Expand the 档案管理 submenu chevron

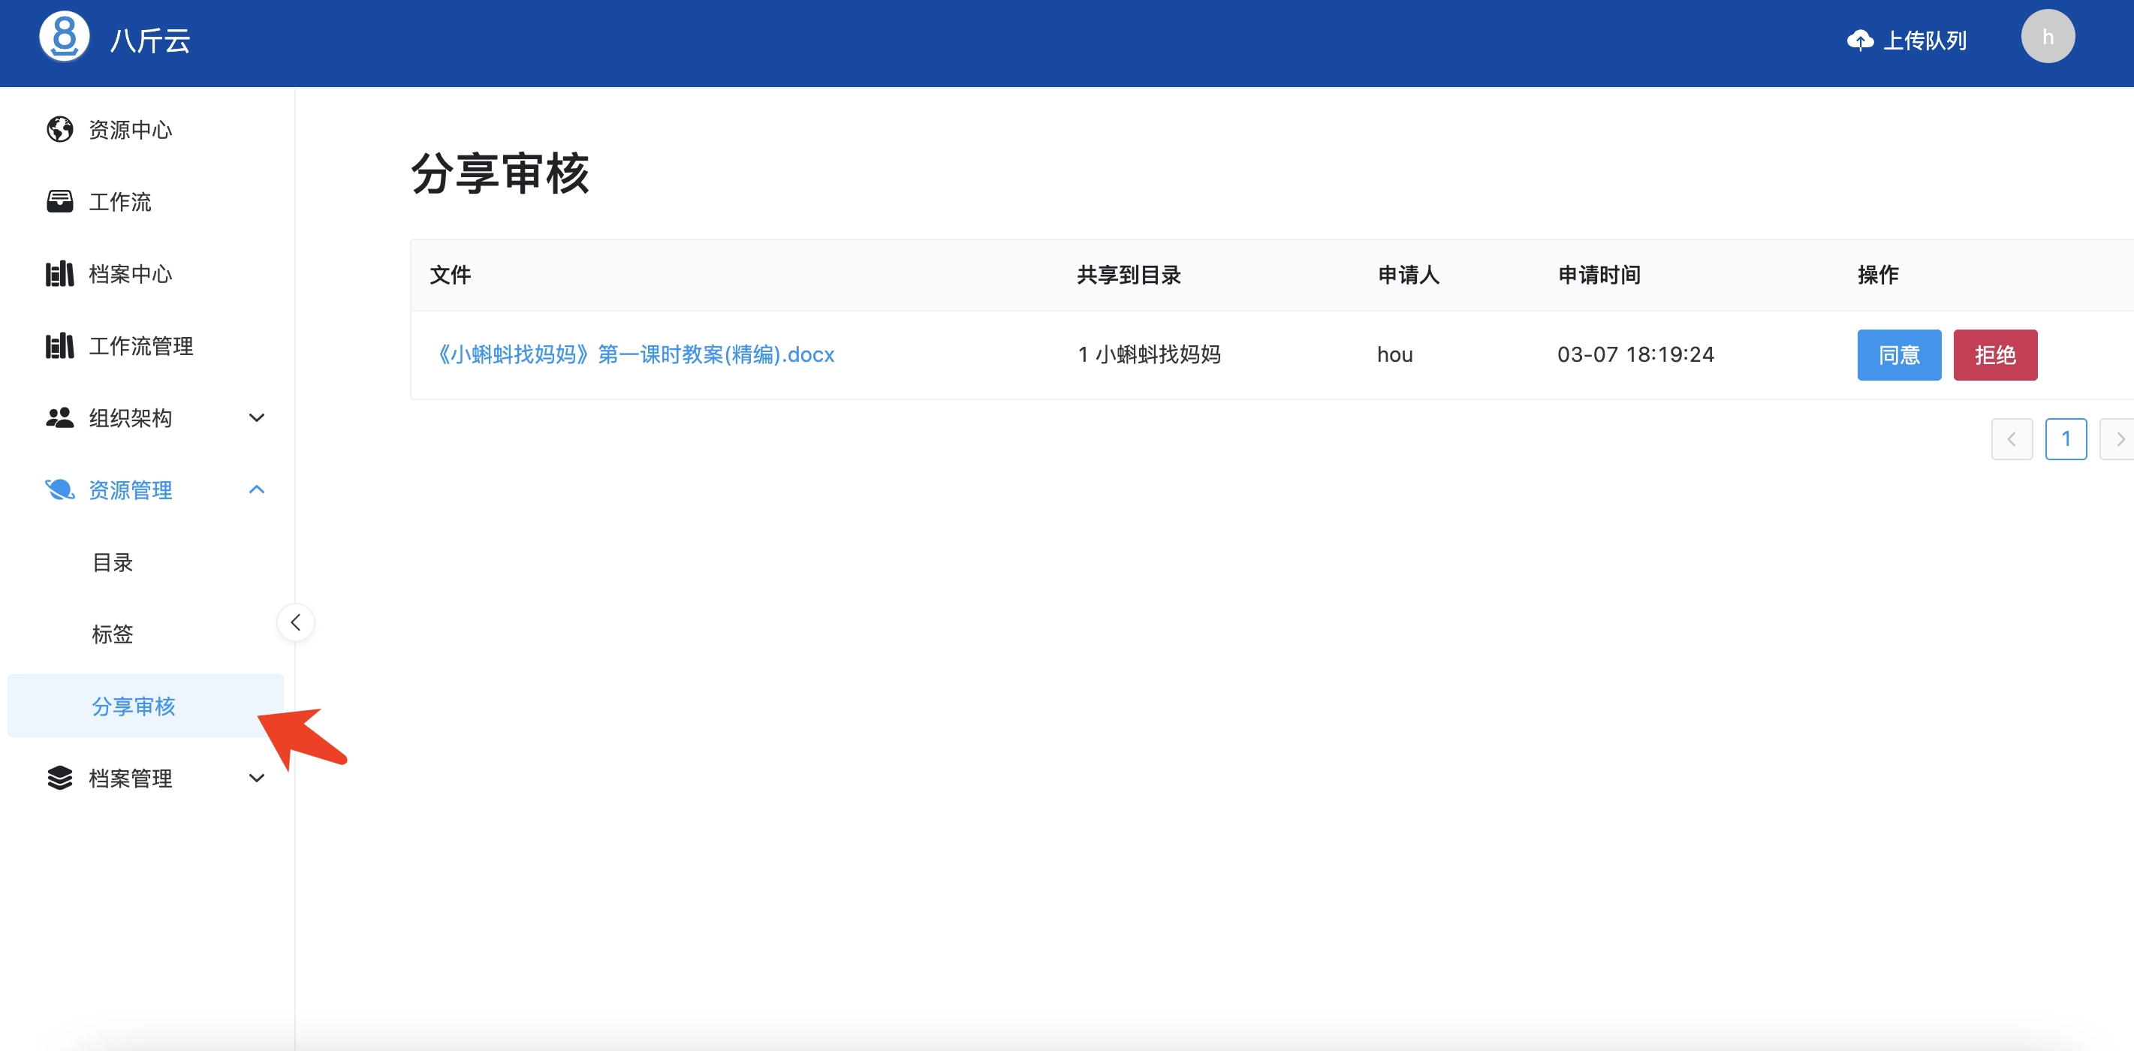click(257, 778)
